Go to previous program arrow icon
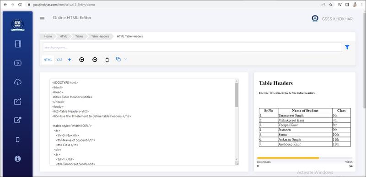The width and height of the screenshot is (366, 177). coord(81,60)
